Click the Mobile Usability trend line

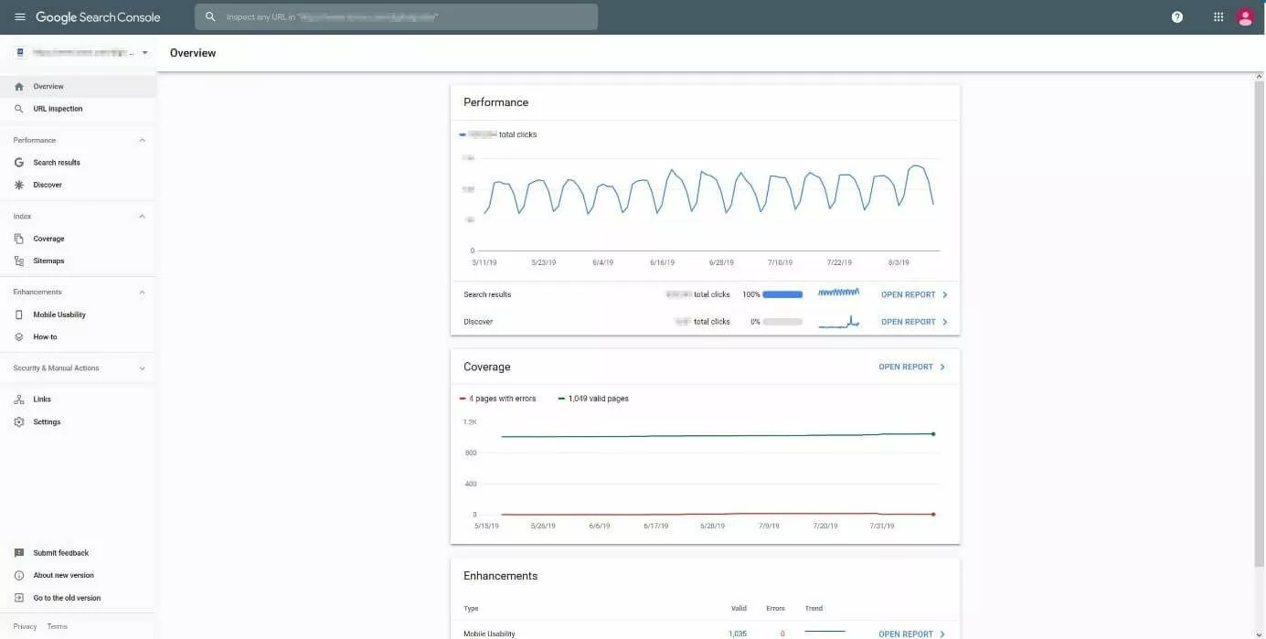tap(824, 632)
